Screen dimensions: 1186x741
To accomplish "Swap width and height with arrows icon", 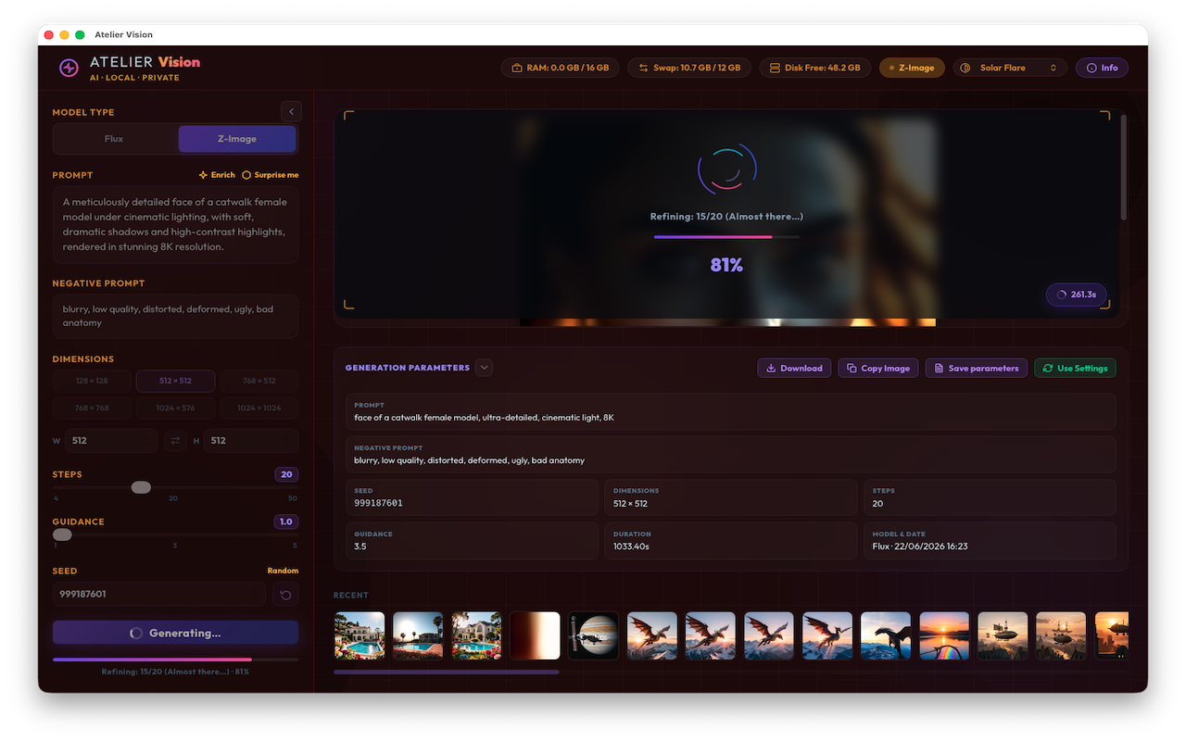I will (175, 441).
